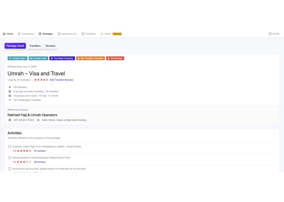
Task: Click the Offered by company label
Action: tap(18, 110)
